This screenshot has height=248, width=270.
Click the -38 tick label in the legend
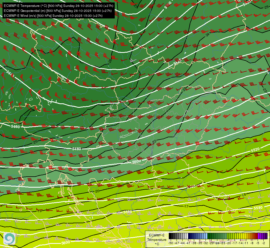[194, 243]
